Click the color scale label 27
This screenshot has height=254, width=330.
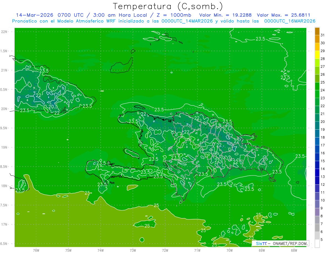pyautogui.click(x=323, y=67)
